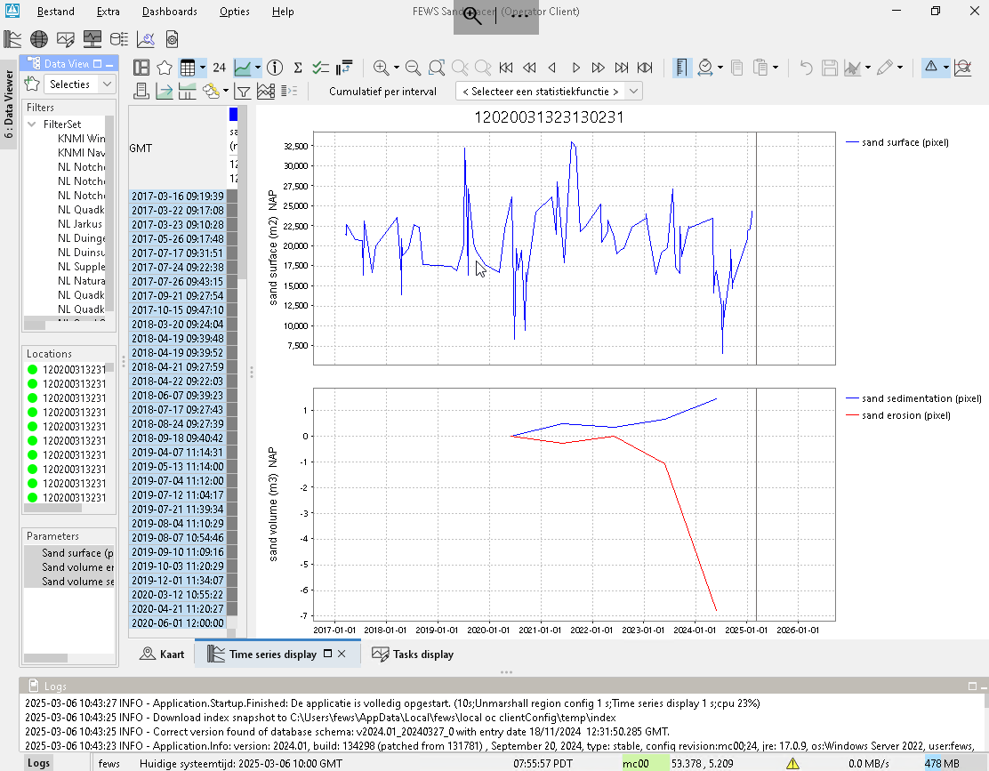Screen dimensions: 989x771
Task: Toggle the 24-hour time step option
Action: pyautogui.click(x=218, y=67)
